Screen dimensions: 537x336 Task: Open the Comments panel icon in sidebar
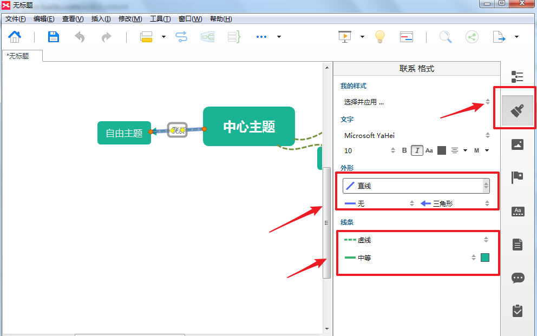518,278
